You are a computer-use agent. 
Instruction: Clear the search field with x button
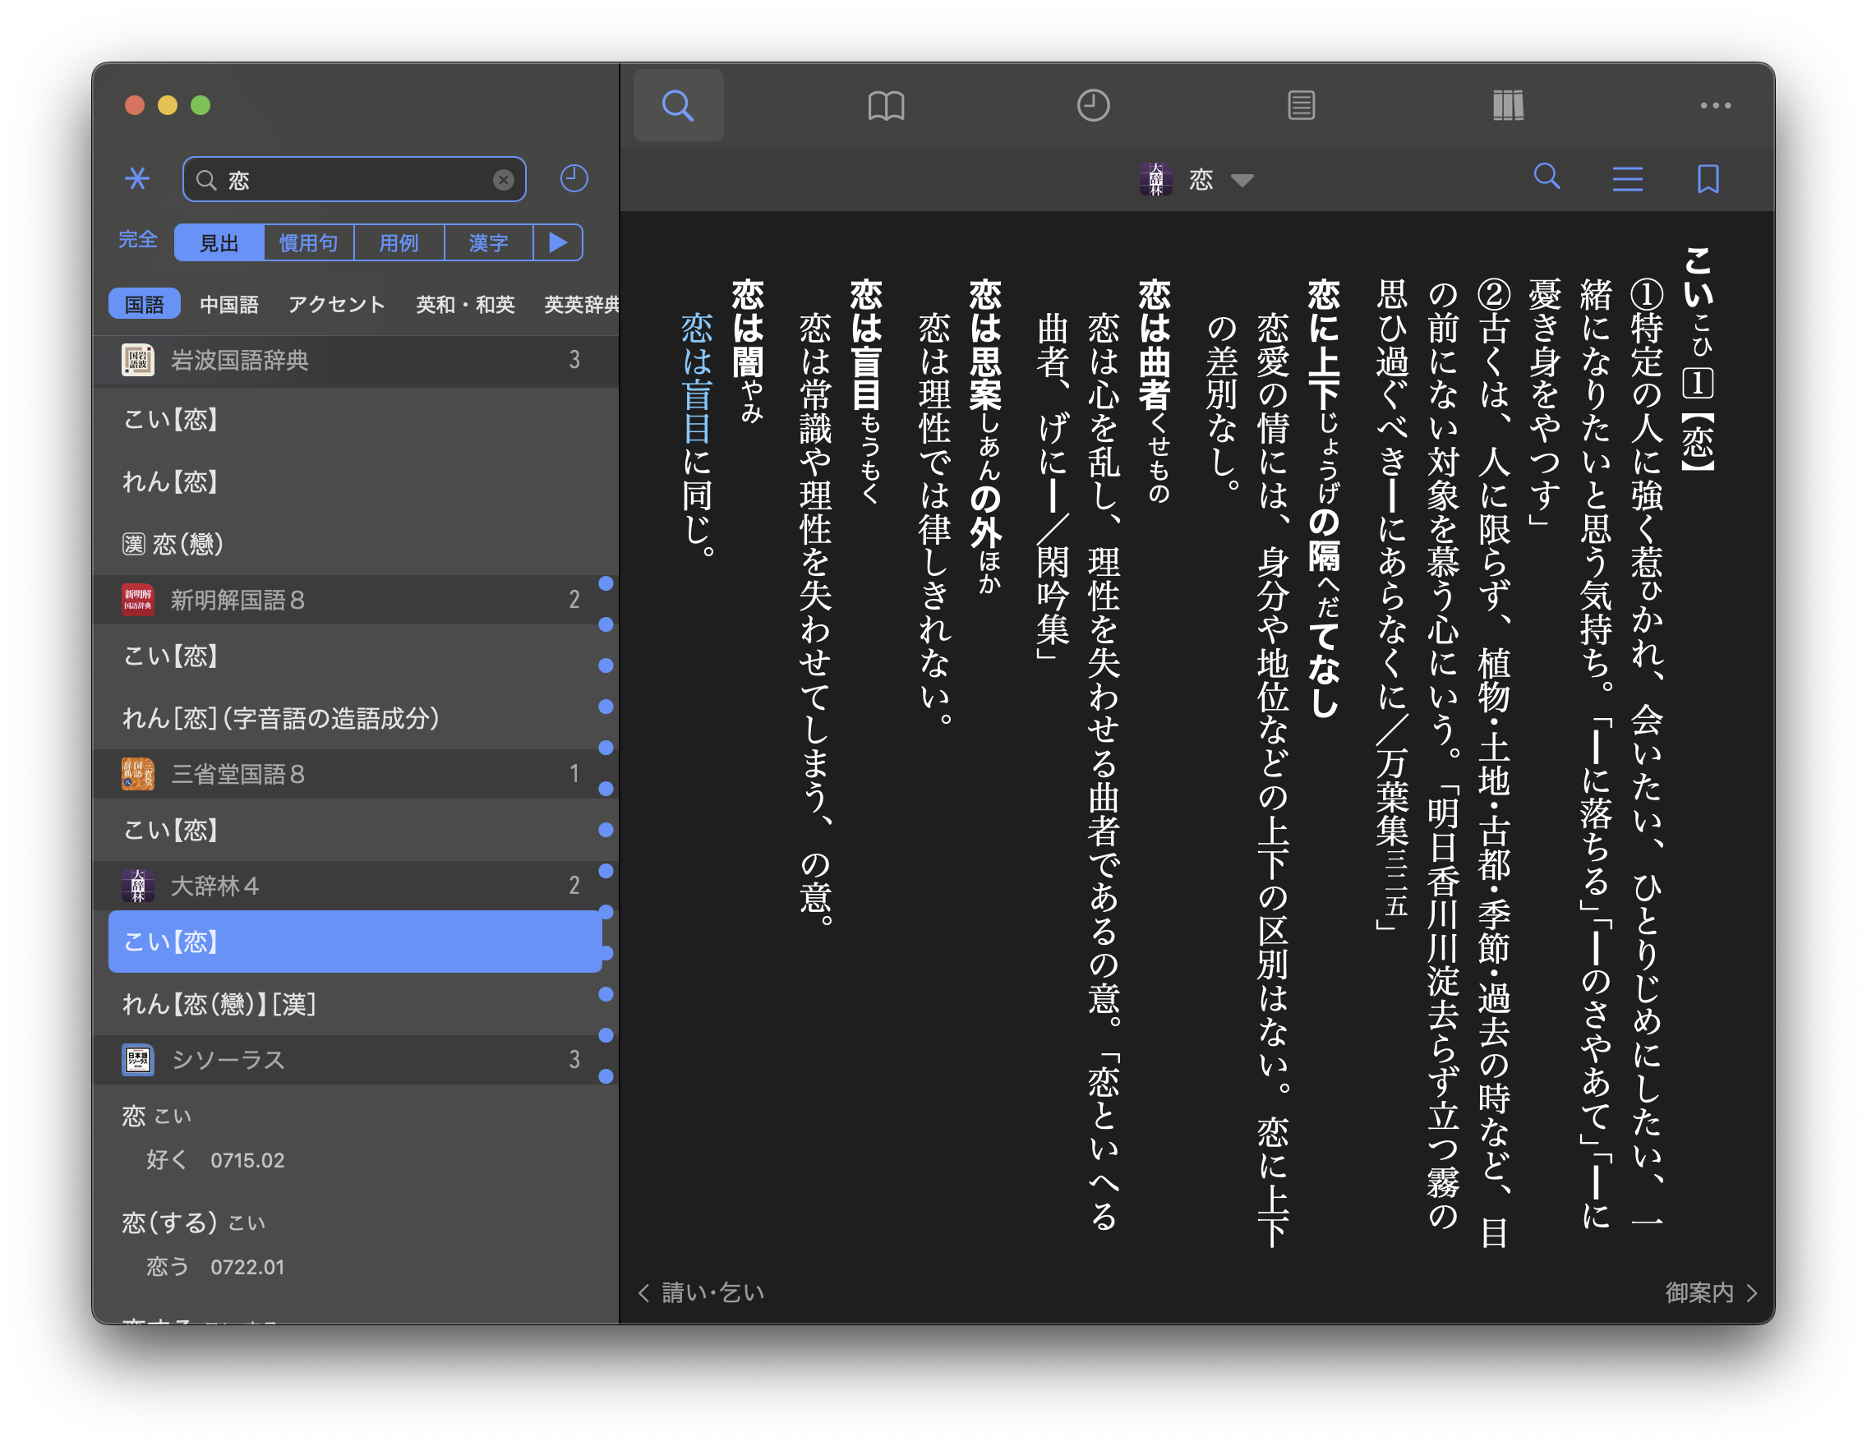[504, 179]
